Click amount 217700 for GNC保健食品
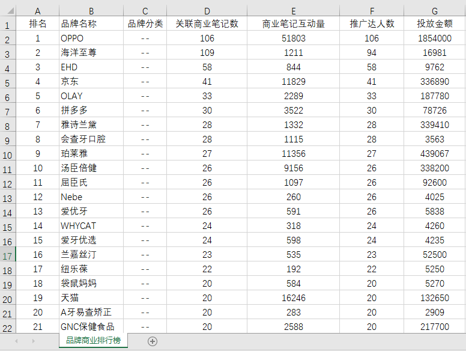Viewport: 466px width, 351px height. [435, 326]
